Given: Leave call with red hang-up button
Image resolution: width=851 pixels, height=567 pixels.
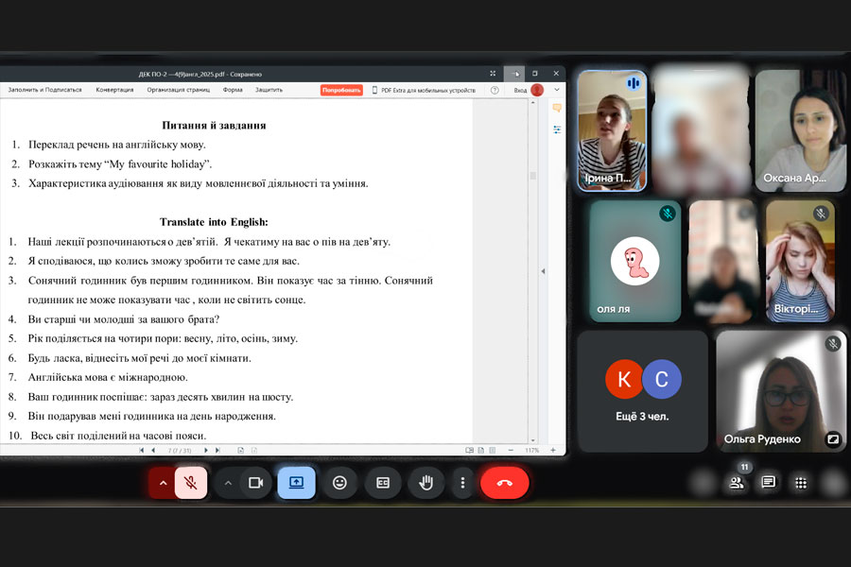Looking at the screenshot, I should coord(505,482).
